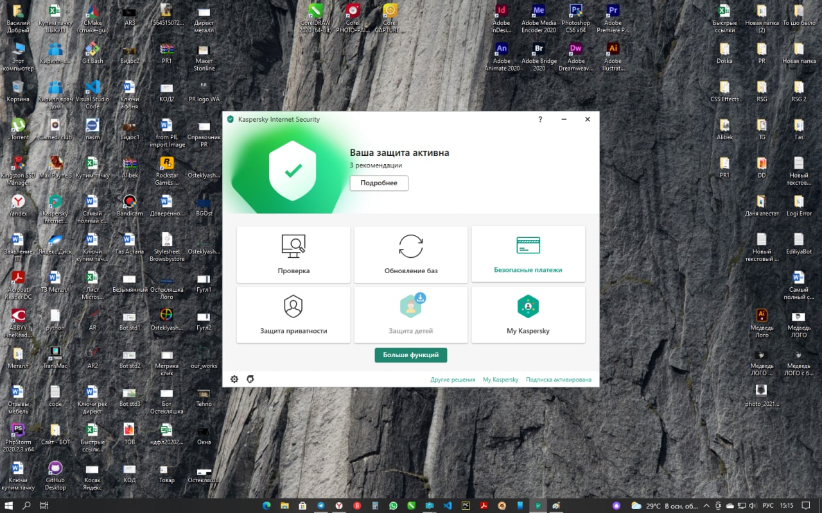
Task: Open the My Kaspersky footer link
Action: [501, 380]
